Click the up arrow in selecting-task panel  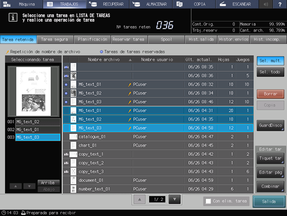click(16, 186)
